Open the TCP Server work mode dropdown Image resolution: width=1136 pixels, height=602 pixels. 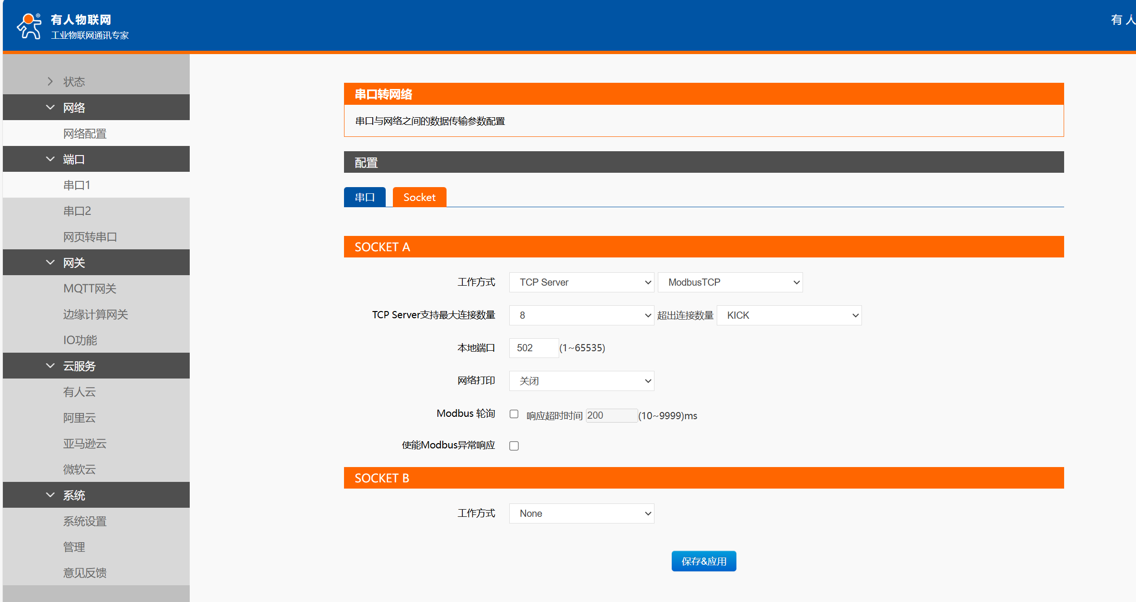[x=581, y=282]
